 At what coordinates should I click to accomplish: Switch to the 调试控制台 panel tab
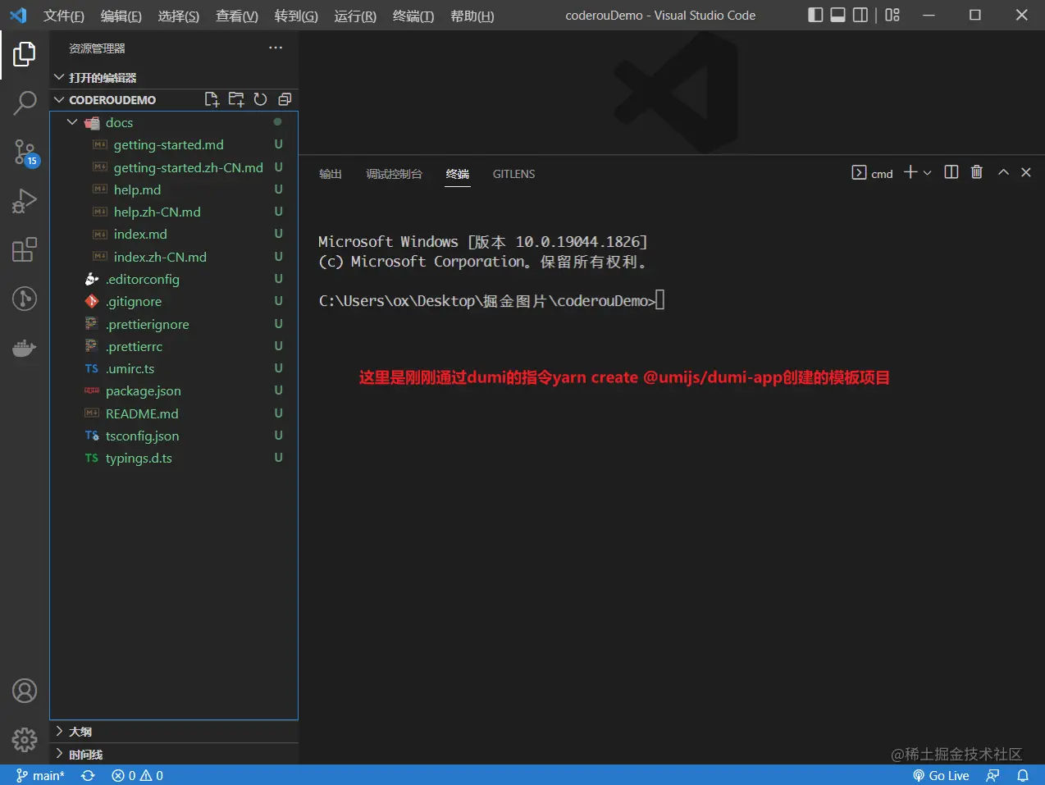[394, 174]
